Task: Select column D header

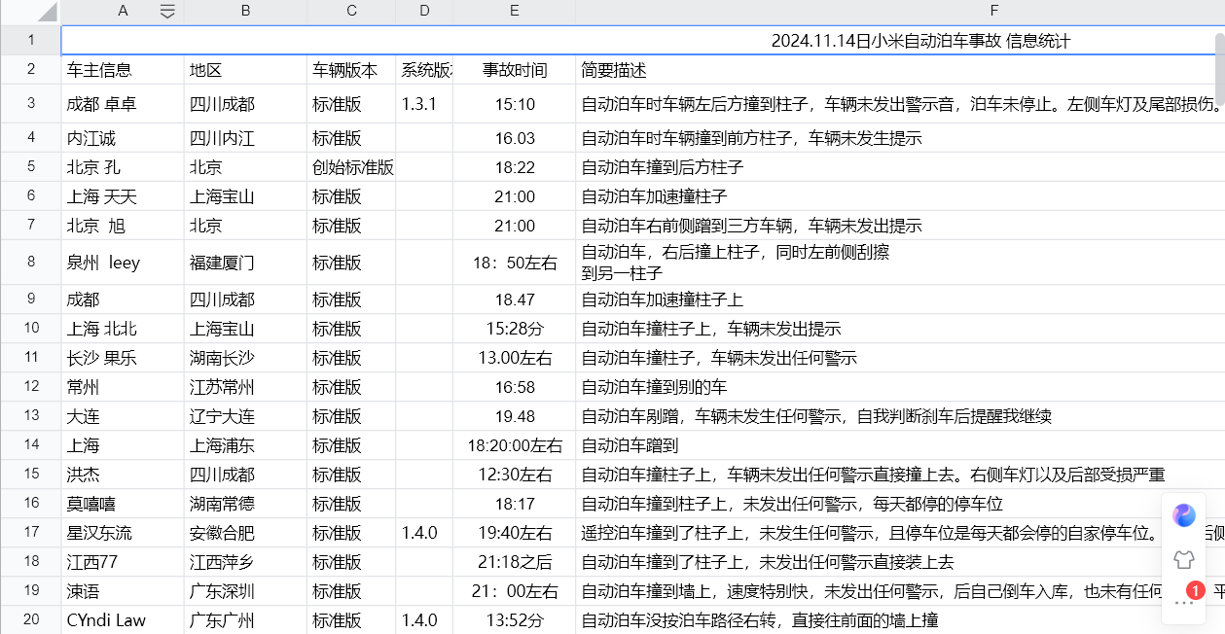Action: coord(424,12)
